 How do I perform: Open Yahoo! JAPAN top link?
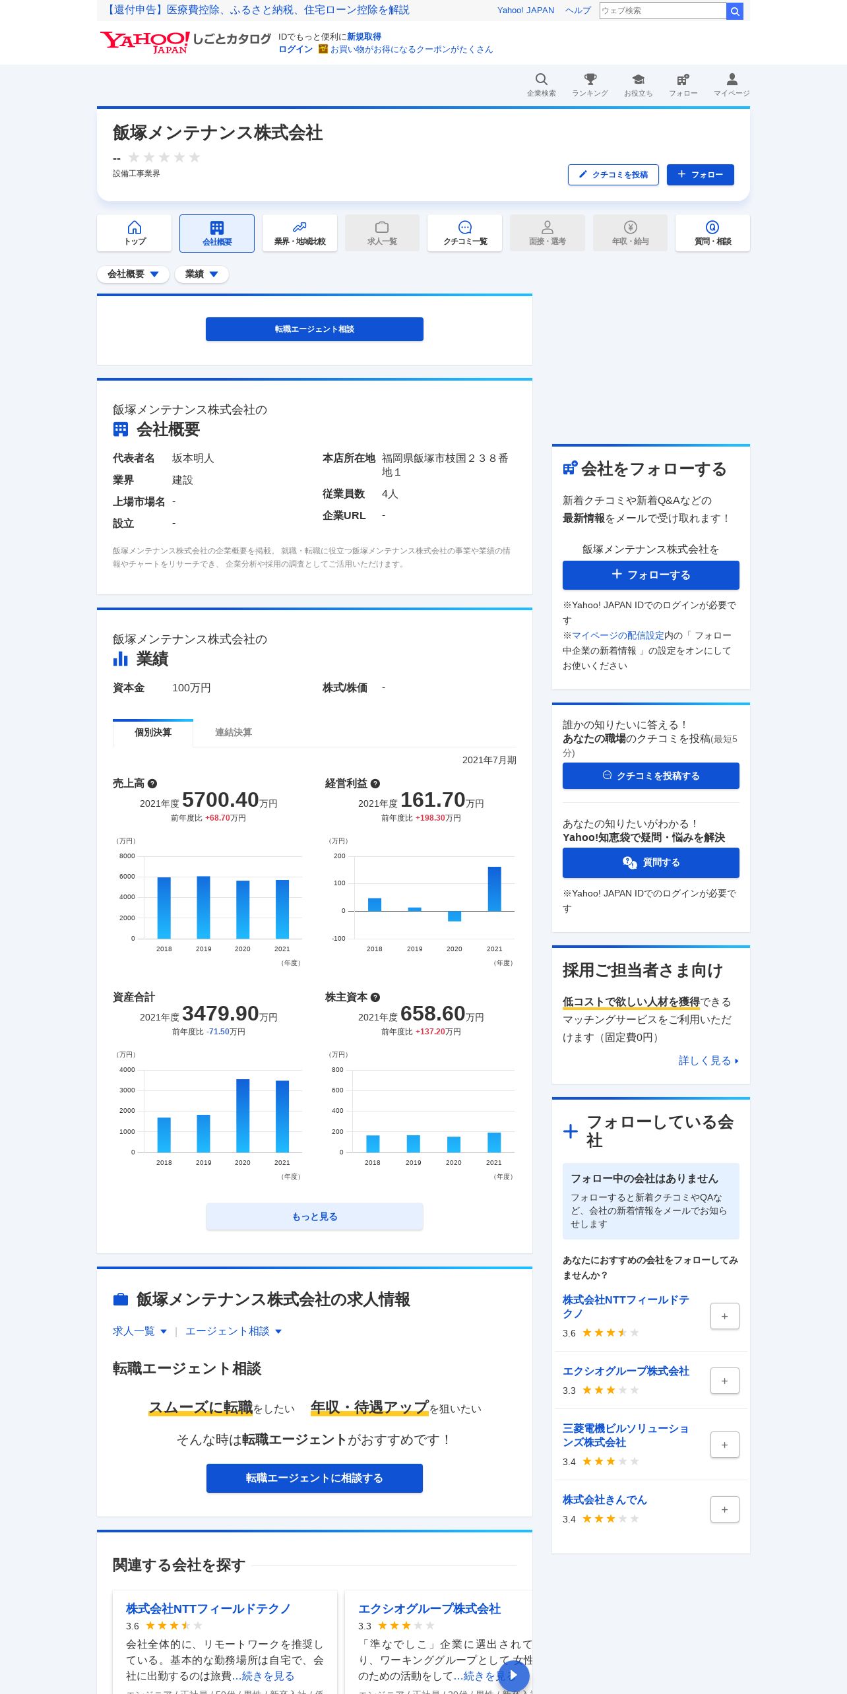point(526,11)
